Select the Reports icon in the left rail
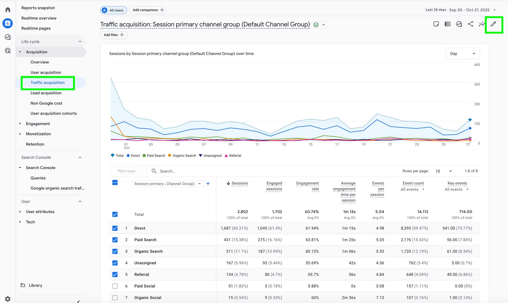Image resolution: width=508 pixels, height=303 pixels. (x=8, y=23)
